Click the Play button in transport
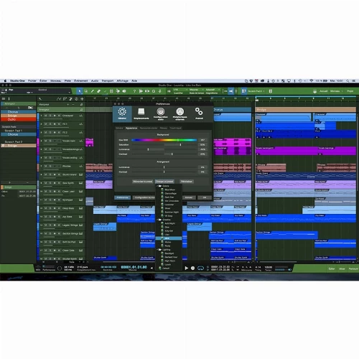Image resolution: width=359 pixels, height=359 pixels. [187, 268]
